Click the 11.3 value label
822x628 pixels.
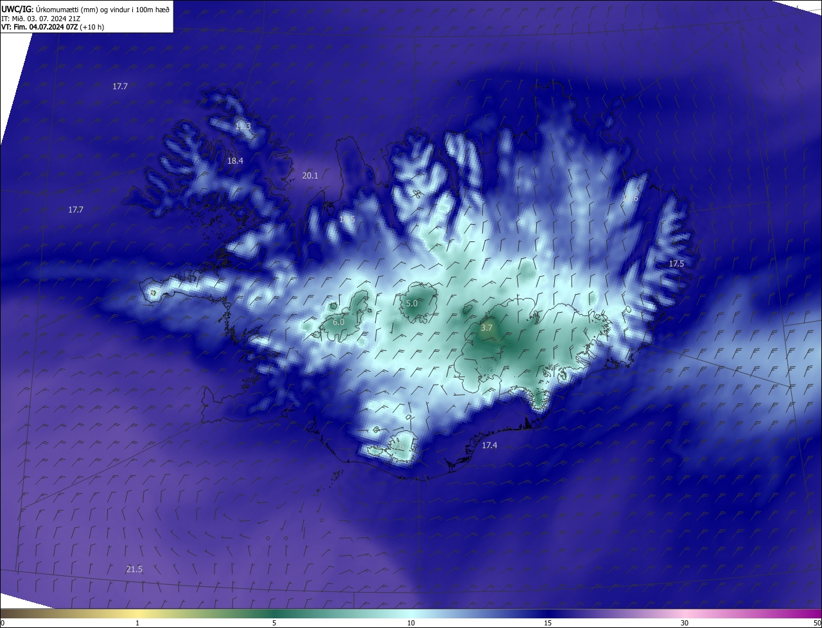pos(243,126)
